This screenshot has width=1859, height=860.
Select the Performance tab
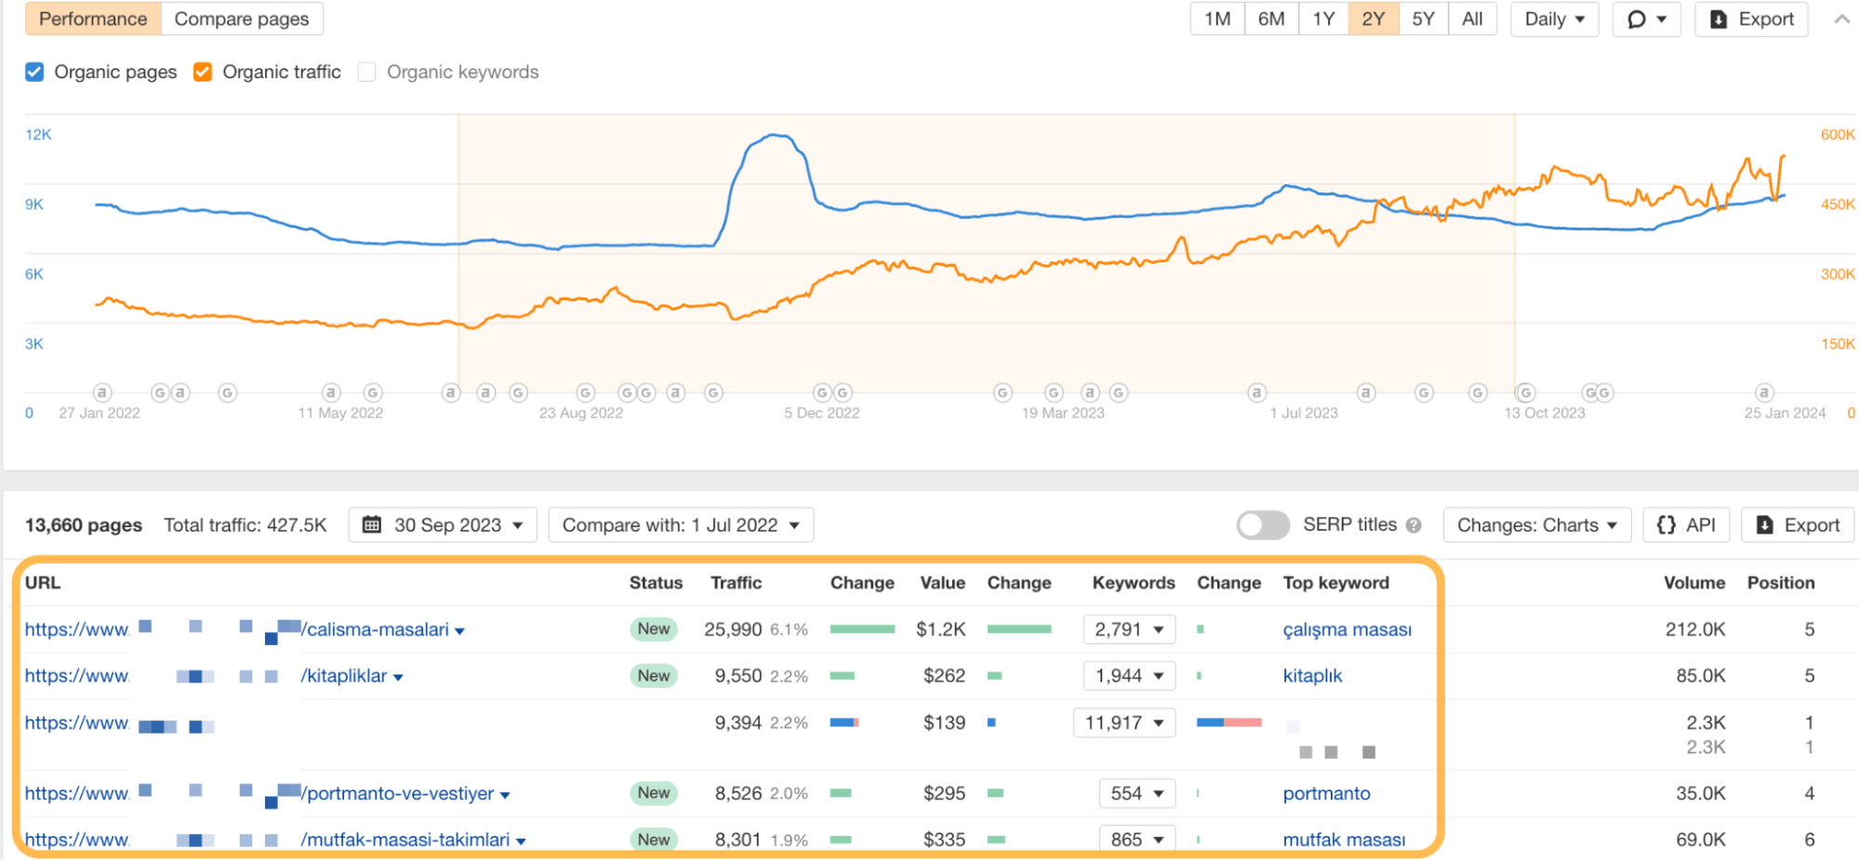pos(92,19)
